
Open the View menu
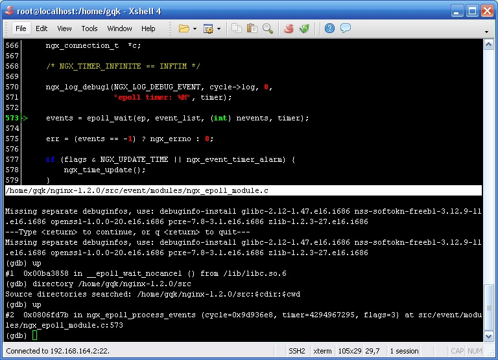coord(64,28)
